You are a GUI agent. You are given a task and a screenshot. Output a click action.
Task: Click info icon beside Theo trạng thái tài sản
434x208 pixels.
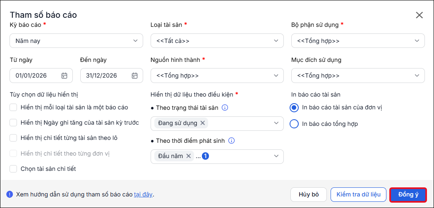tap(225, 108)
